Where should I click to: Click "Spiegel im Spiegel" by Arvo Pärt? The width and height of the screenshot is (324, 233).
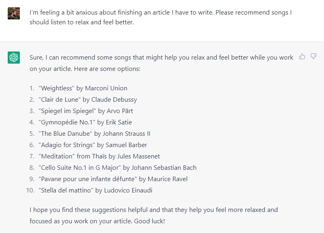tap(86, 111)
